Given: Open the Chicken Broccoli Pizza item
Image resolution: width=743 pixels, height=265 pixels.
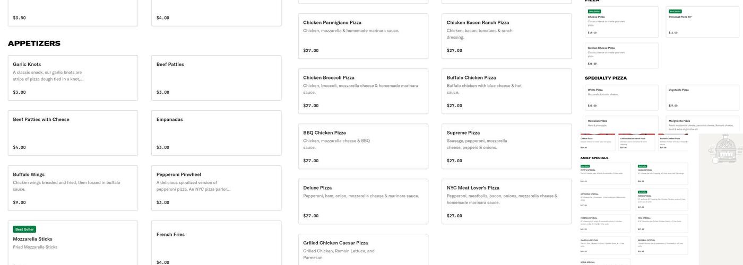Looking at the screenshot, I should 363,91.
